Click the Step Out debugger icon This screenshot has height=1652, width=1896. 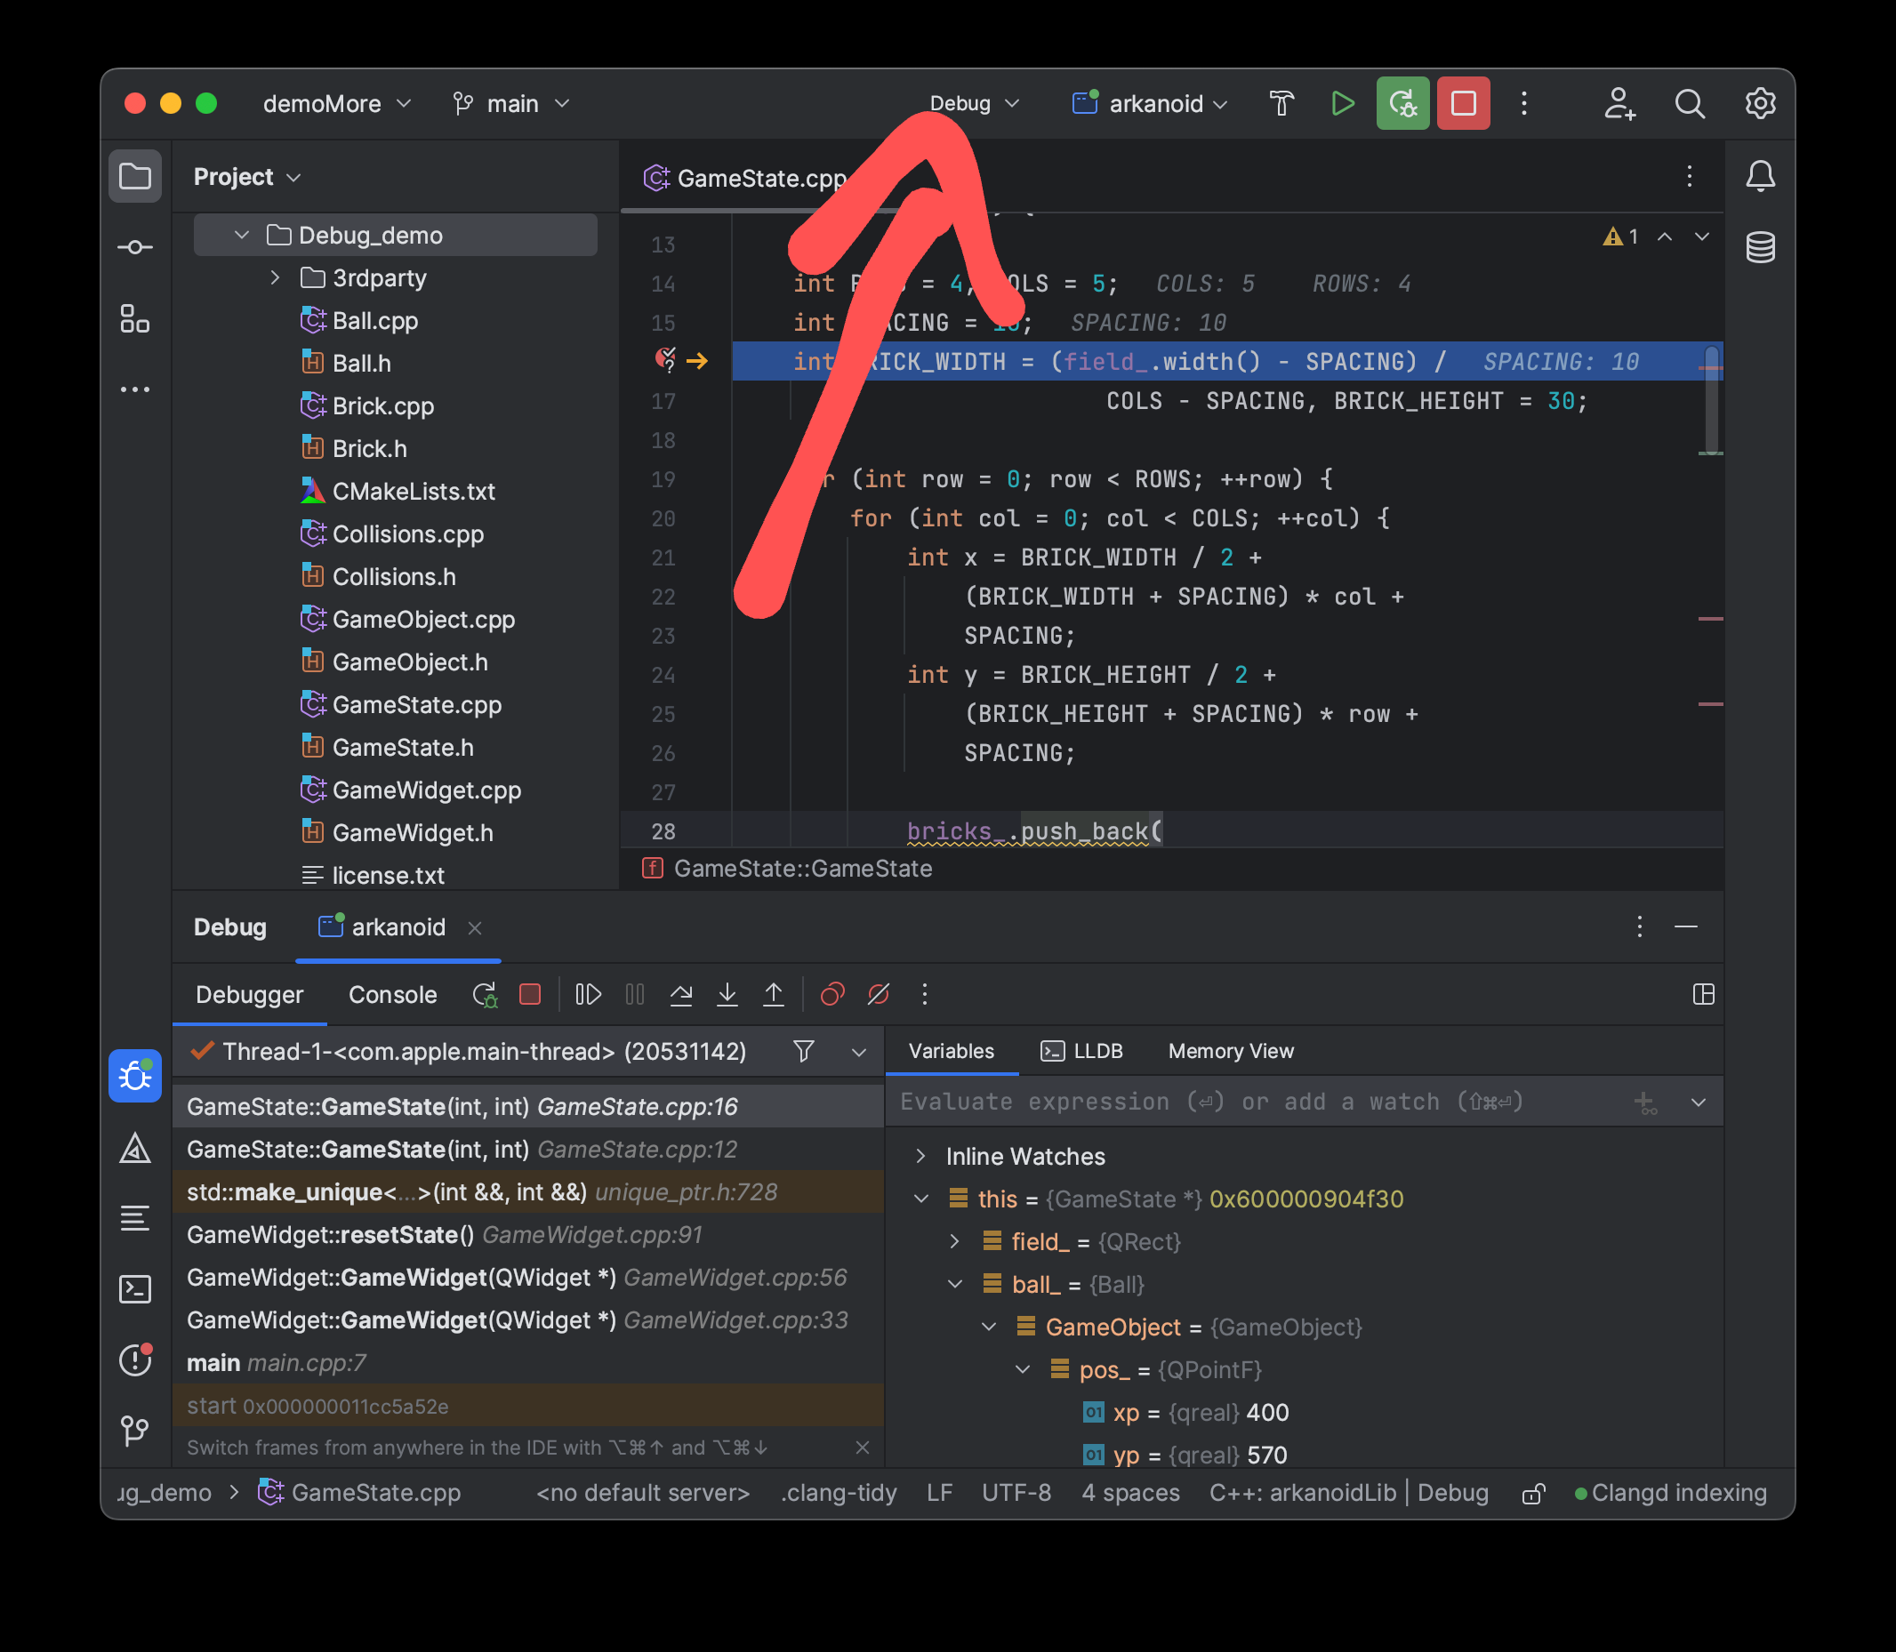(x=773, y=995)
